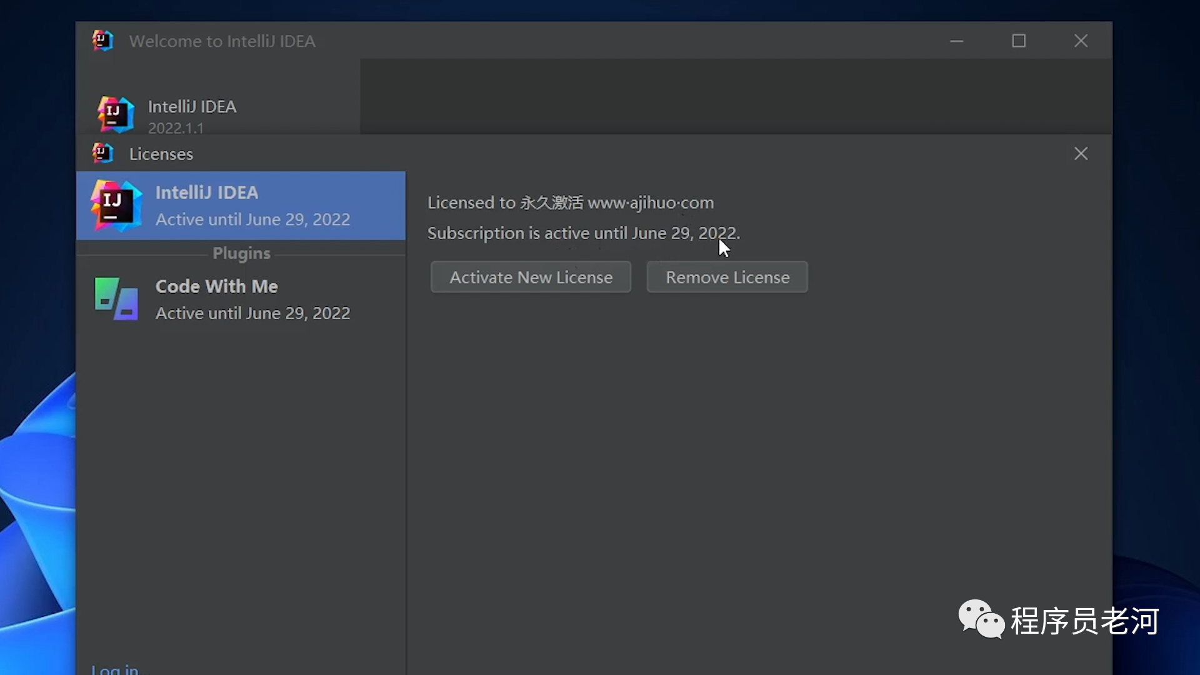
Task: Click the IntelliJ logo in Welcome window title bar
Action: pyautogui.click(x=102, y=41)
